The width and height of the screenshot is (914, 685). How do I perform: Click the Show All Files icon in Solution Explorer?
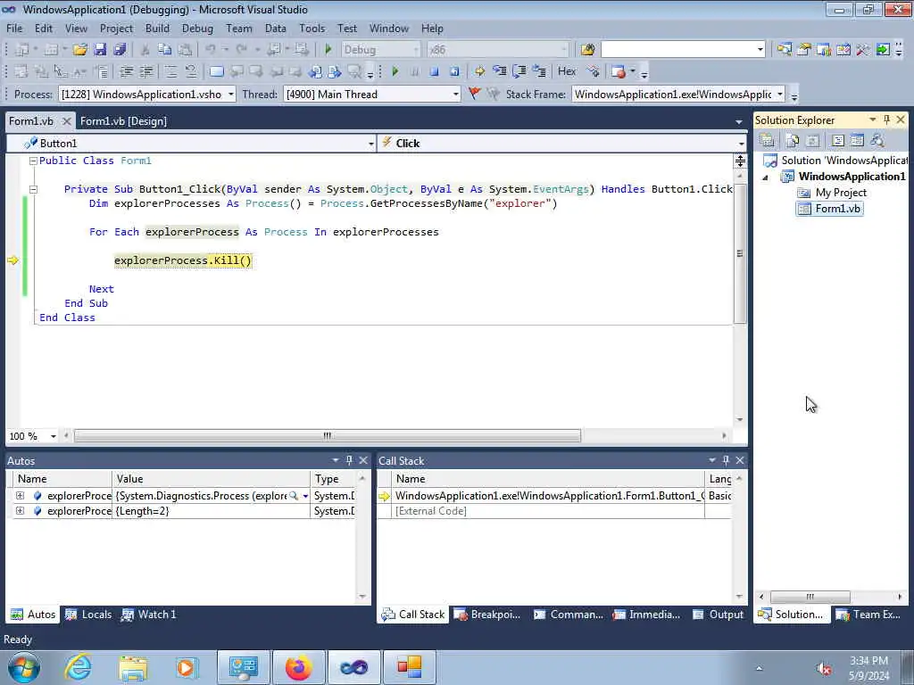coord(793,140)
